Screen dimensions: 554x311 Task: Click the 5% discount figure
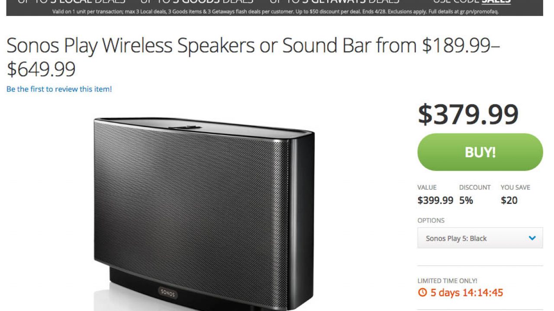(466, 200)
